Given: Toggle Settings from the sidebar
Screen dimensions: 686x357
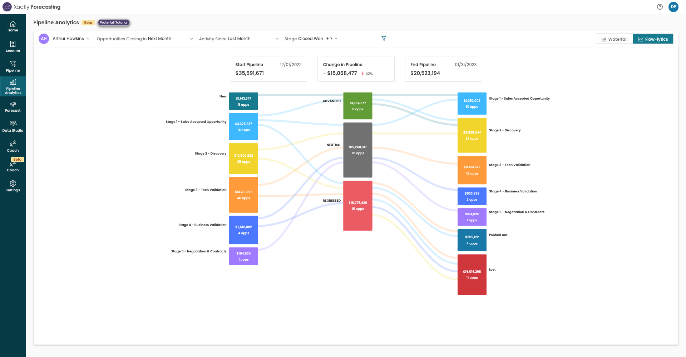Looking at the screenshot, I should pos(13,186).
